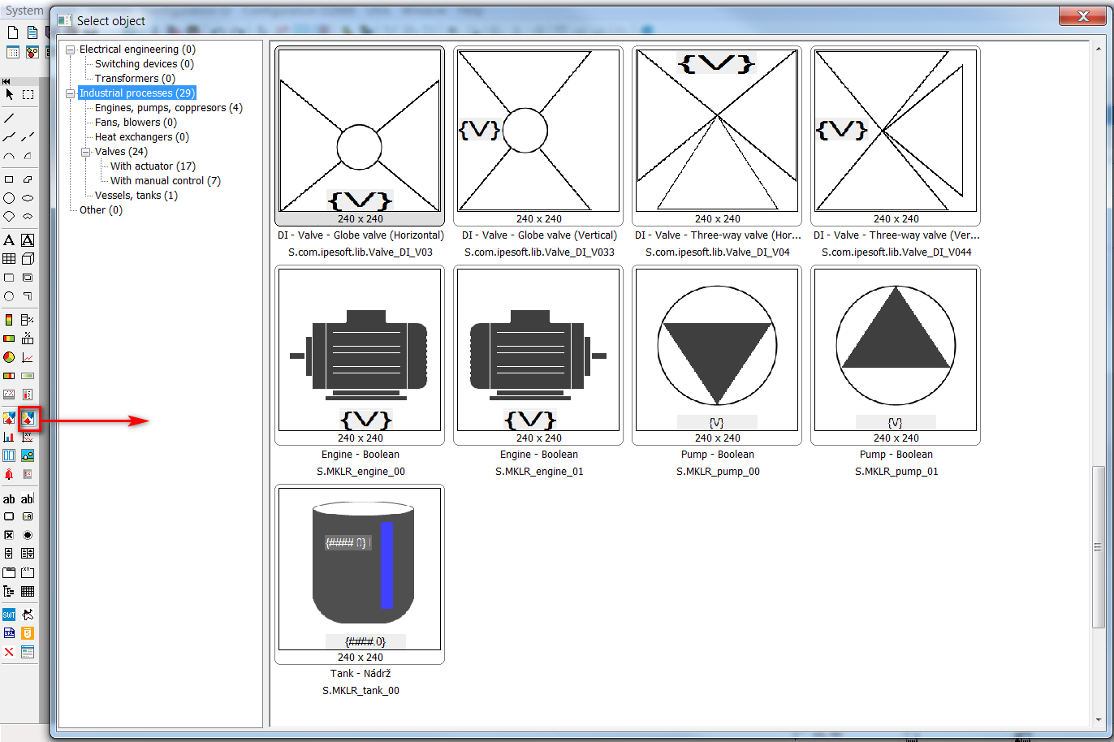Collapse the Industrial processes tree node
This screenshot has width=1114, height=742.
[x=71, y=93]
